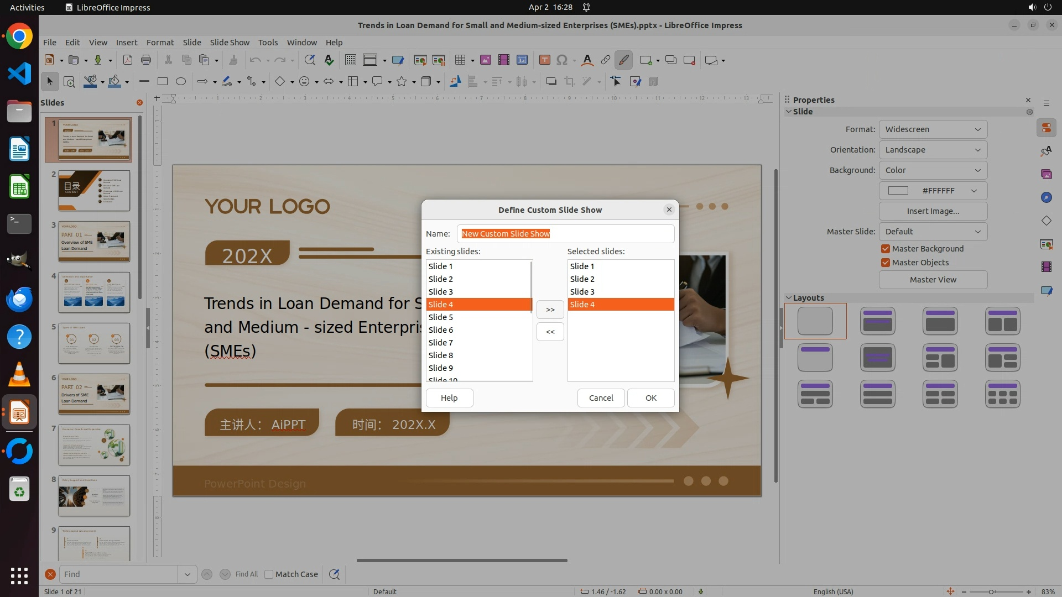1062x597 pixels.
Task: Open the Chrome browser from dock
Action: click(19, 36)
